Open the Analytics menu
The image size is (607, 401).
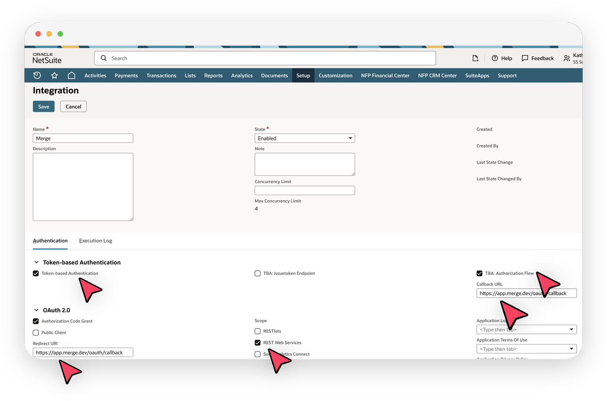pyautogui.click(x=242, y=75)
